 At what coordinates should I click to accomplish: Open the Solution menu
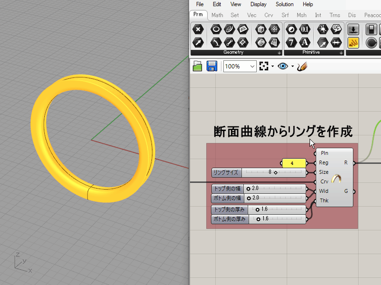pyautogui.click(x=284, y=4)
